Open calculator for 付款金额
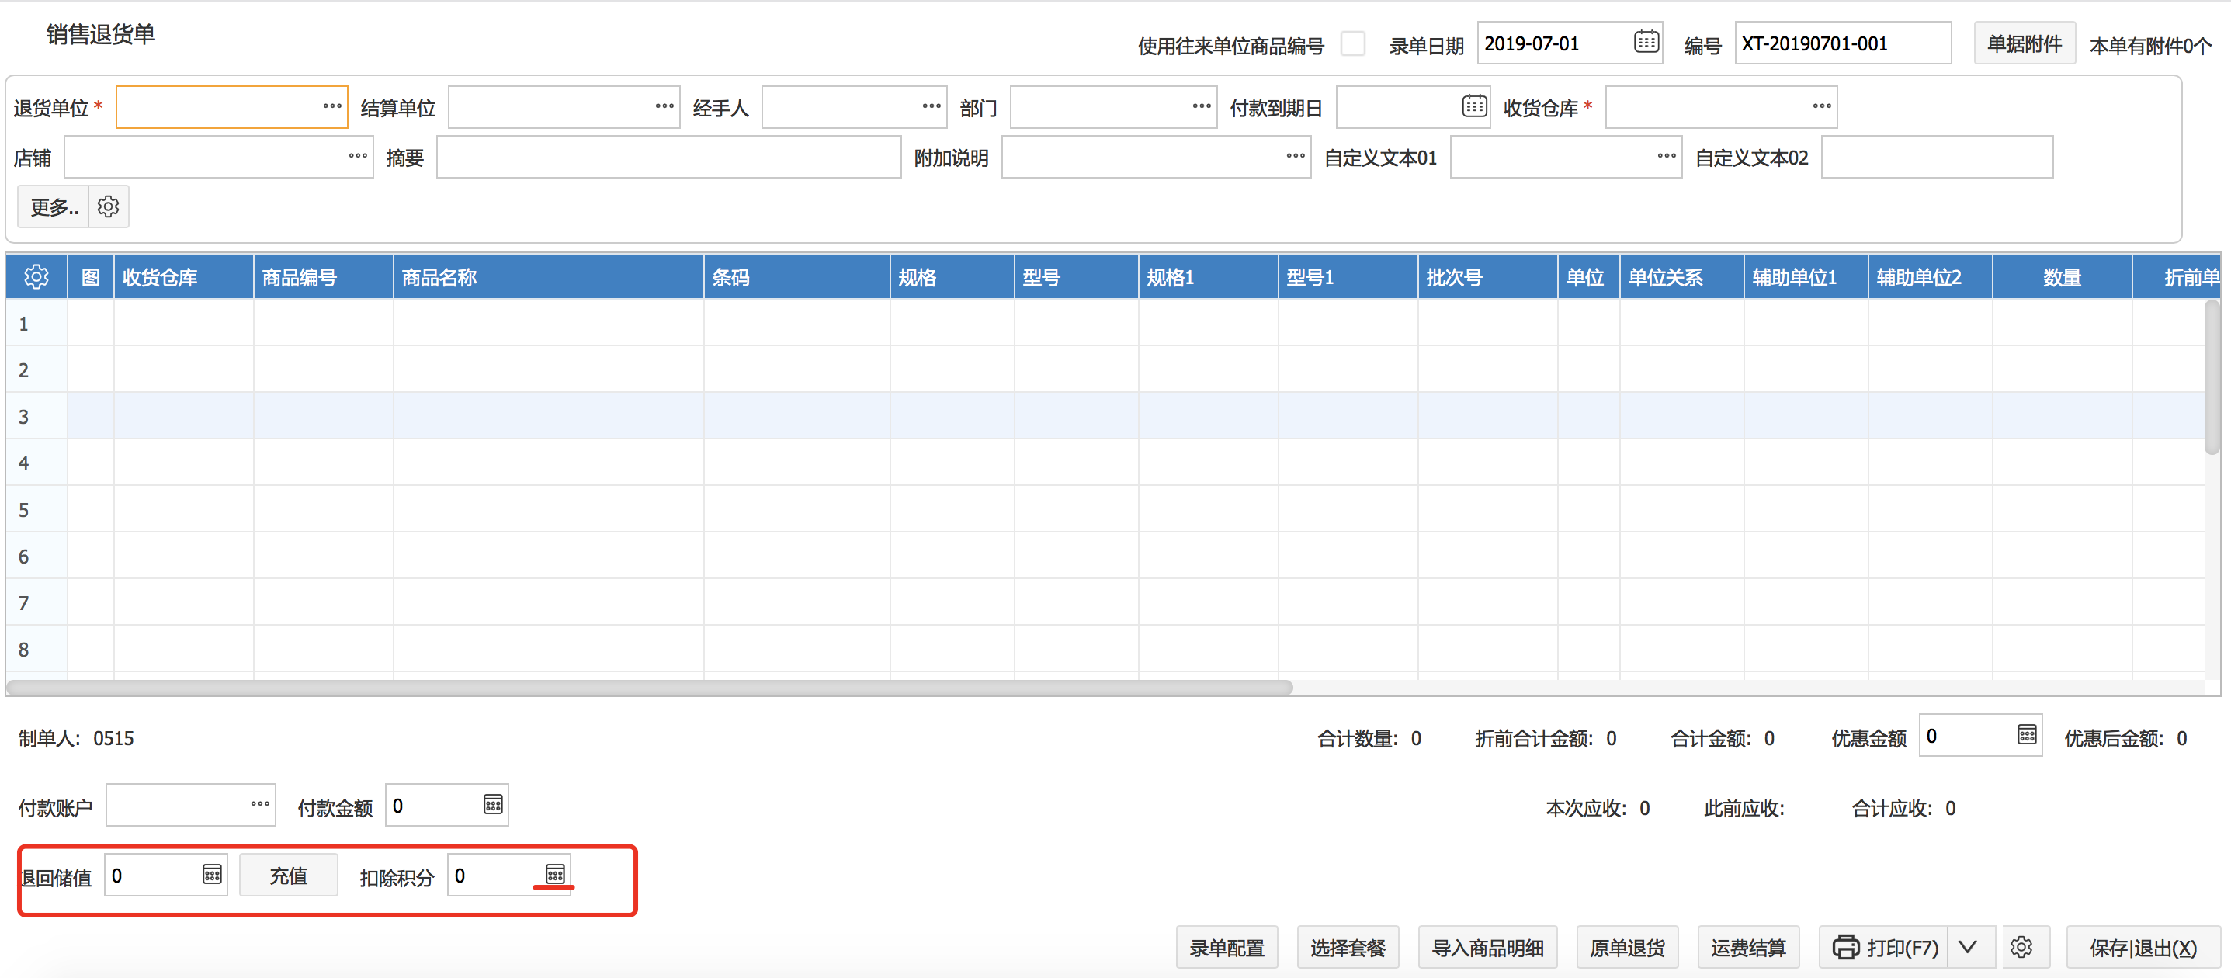Viewport: 2231px width, 978px height. click(x=493, y=805)
